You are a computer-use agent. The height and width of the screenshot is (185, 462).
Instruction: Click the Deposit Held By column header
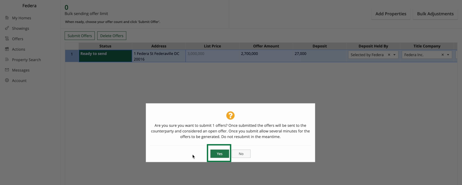373,46
